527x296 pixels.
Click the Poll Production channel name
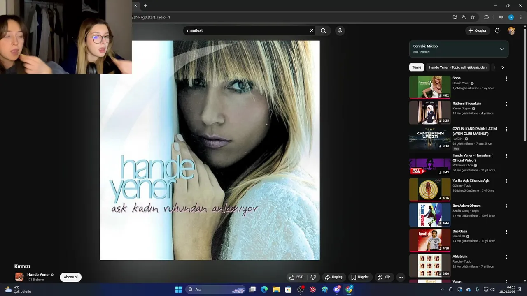click(x=463, y=165)
